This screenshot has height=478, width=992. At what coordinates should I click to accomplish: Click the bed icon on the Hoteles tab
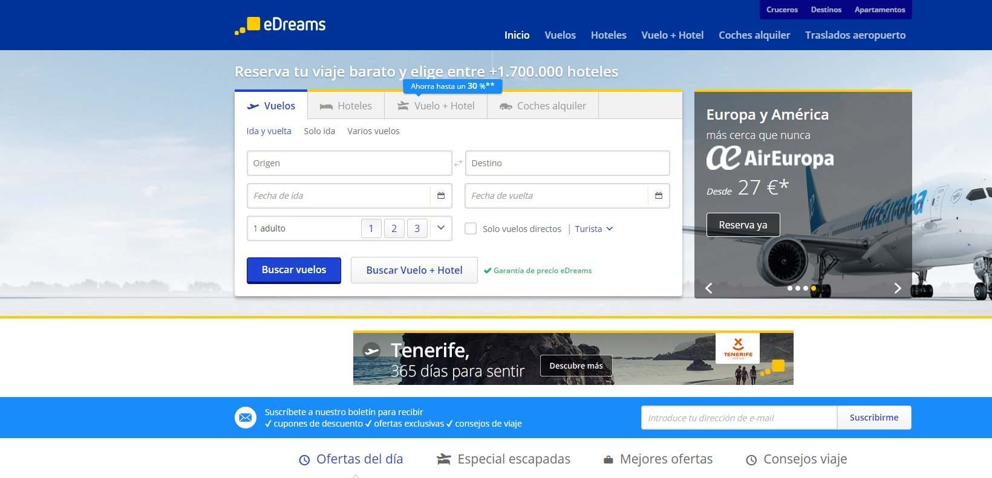[x=326, y=106]
